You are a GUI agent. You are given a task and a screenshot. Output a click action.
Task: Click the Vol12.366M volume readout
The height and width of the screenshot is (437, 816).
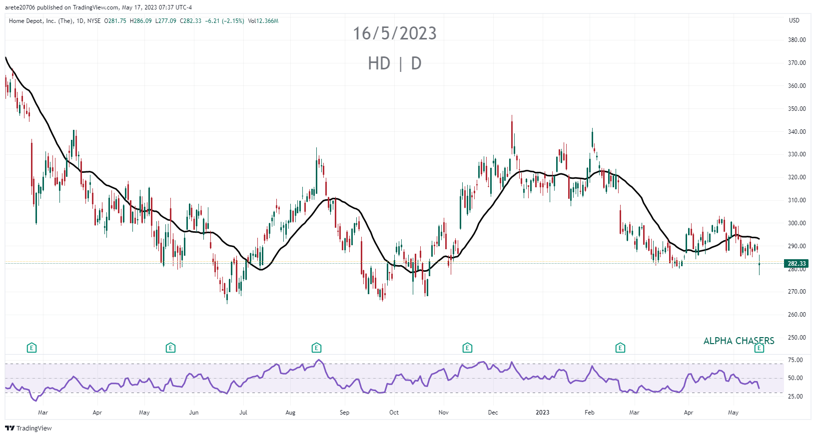point(263,21)
